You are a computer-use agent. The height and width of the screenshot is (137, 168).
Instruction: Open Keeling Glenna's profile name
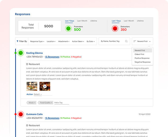click(34, 53)
